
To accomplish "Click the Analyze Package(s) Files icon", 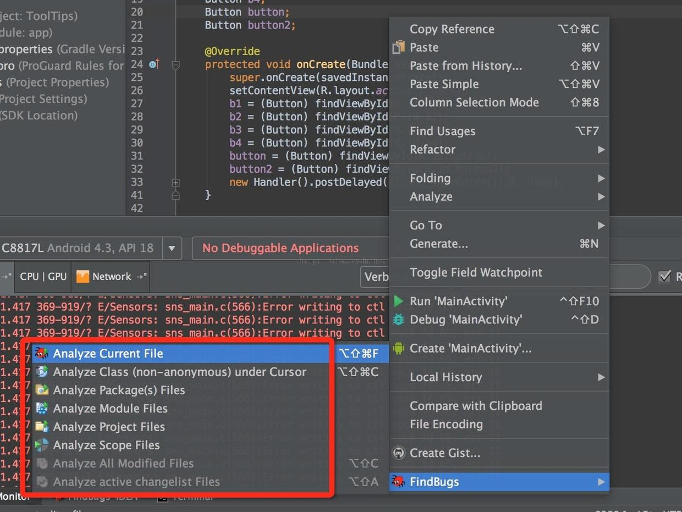I will pyautogui.click(x=42, y=390).
